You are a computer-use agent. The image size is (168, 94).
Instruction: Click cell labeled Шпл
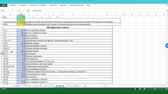point(10,24)
